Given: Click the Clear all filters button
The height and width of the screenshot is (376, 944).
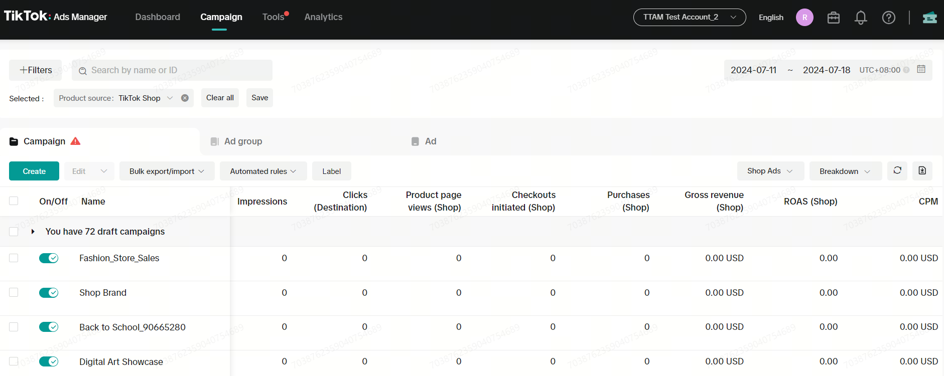Looking at the screenshot, I should coord(220,98).
